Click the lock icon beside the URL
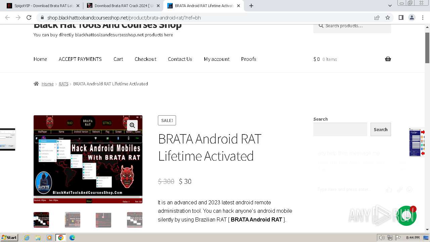 (x=42, y=17)
